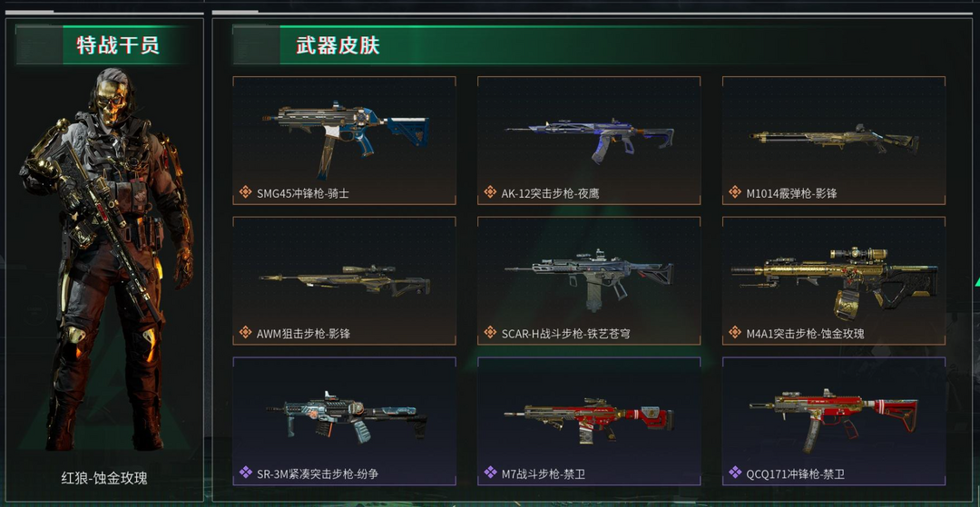Viewport: 980px width, 507px height.
Task: Click the orange rarity icon beside AK-12突击步枪-夜鹰
Action: (x=491, y=193)
